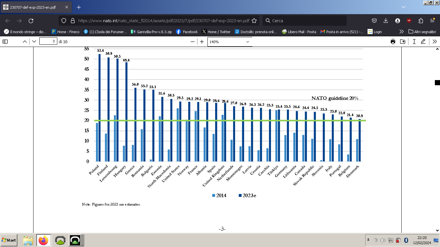Reload the current page
This screenshot has width=440, height=247.
31,21
